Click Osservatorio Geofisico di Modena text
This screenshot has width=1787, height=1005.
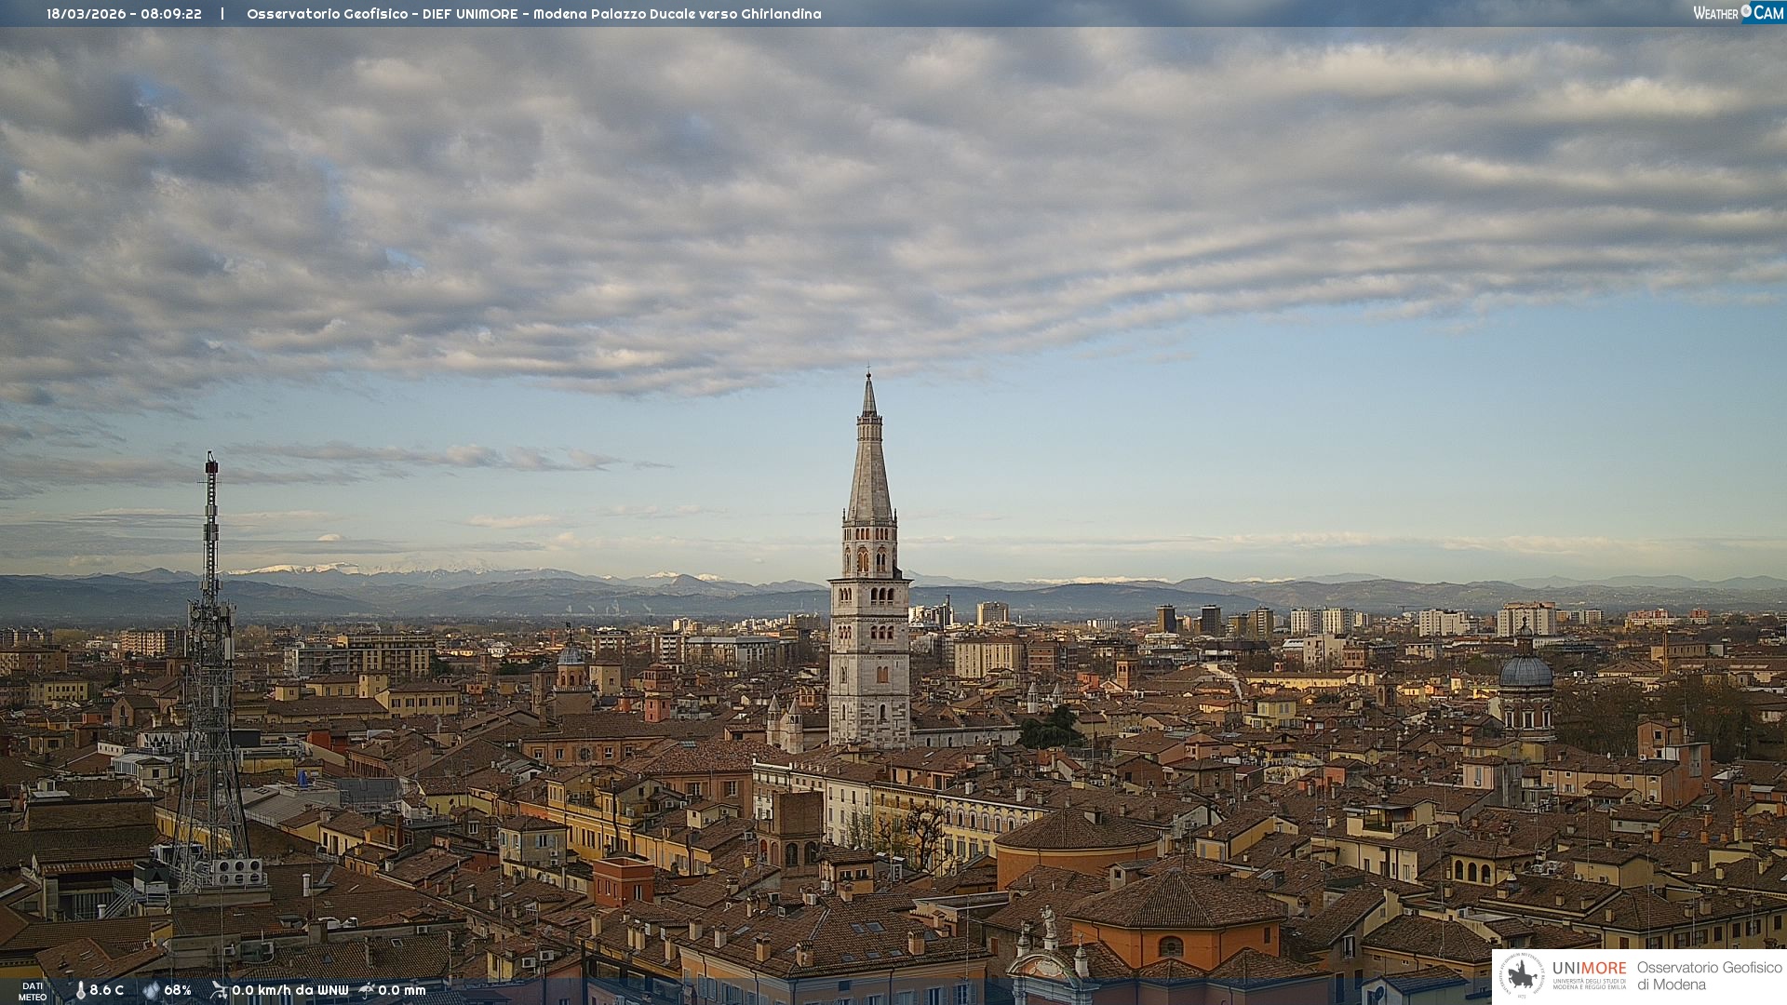click(x=1709, y=975)
